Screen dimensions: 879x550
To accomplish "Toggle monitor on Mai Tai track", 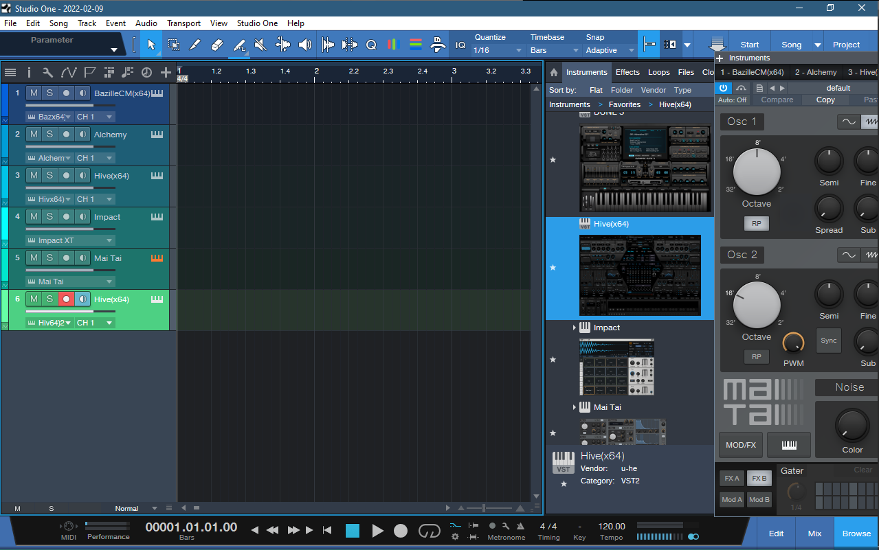I will click(x=82, y=257).
